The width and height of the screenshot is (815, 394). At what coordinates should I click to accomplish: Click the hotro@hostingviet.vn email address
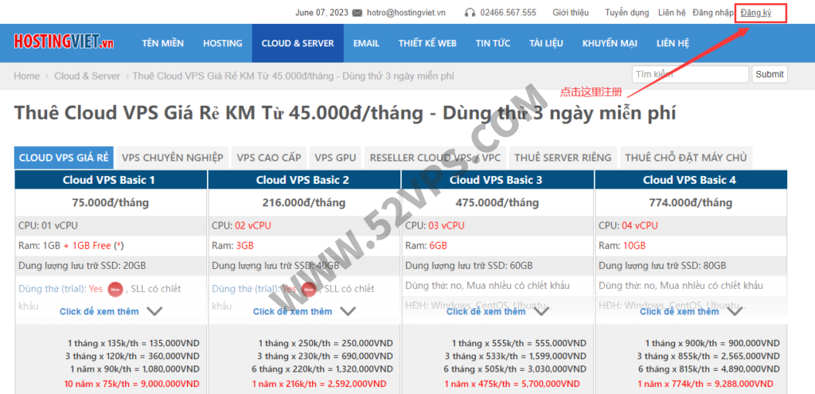[x=406, y=13]
